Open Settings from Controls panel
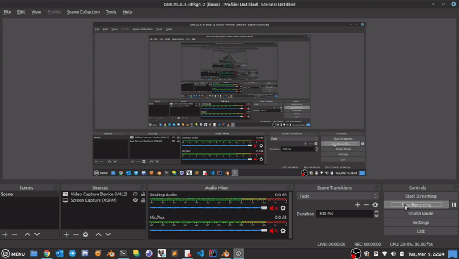Viewport: 459px width, 259px height. (421, 222)
